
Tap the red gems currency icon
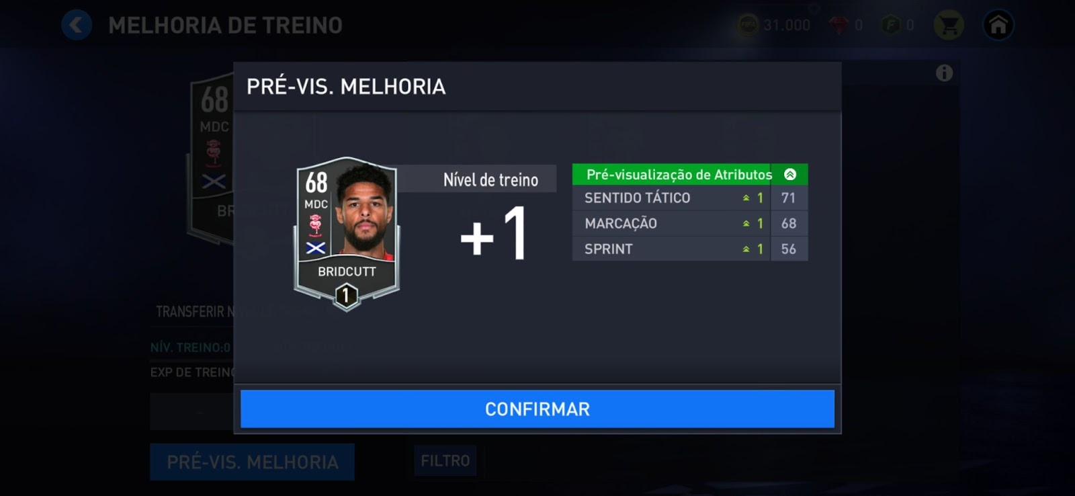click(x=838, y=26)
